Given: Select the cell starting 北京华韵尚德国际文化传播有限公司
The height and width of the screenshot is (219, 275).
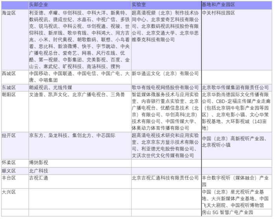Looking at the screenshot, I should point(237,112).
